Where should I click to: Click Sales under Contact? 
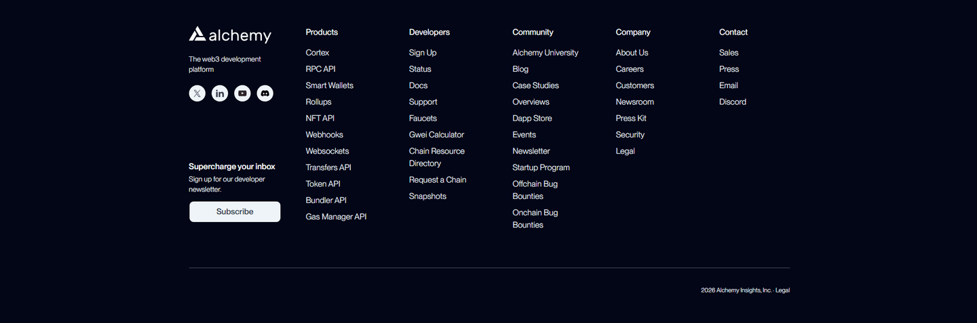click(x=729, y=53)
